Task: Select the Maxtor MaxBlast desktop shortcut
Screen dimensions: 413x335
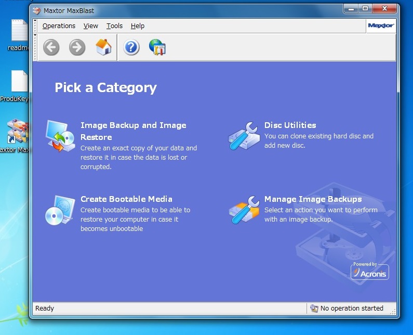Action: [15, 136]
